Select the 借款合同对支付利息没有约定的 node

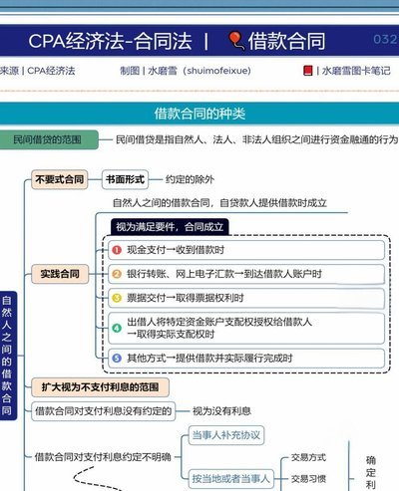[103, 411]
